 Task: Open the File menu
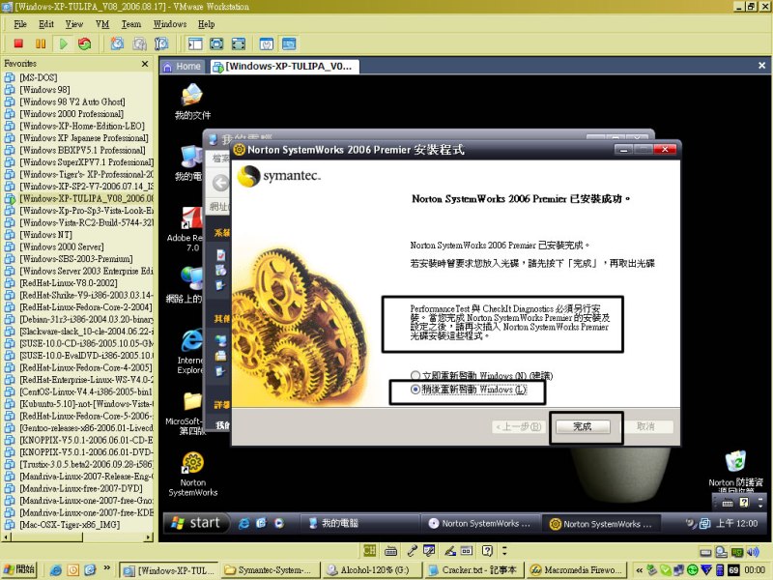[x=20, y=24]
